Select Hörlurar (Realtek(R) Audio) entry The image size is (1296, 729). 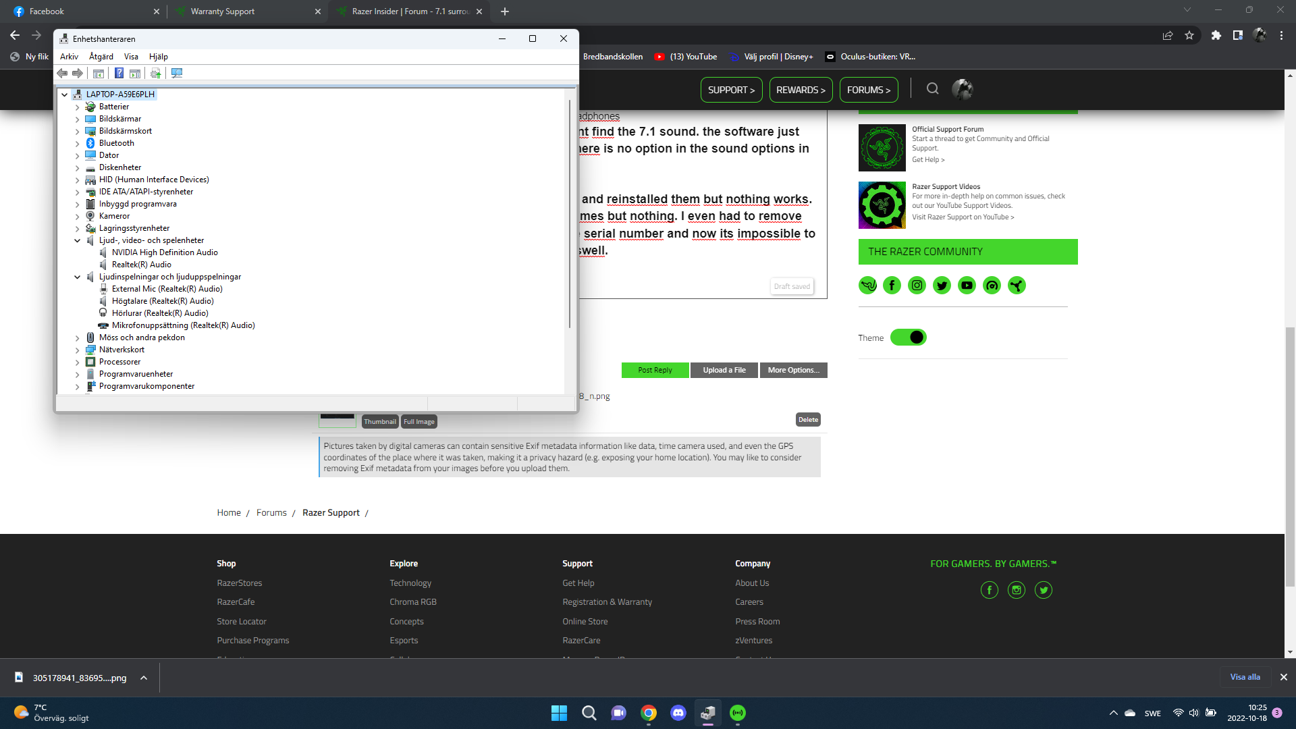coord(160,313)
